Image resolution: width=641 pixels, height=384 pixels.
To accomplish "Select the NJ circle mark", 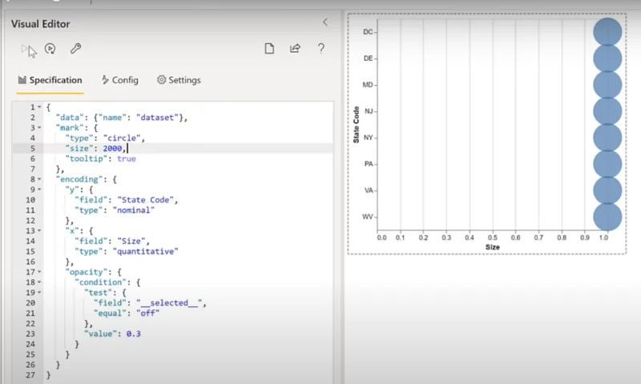I will [x=607, y=111].
